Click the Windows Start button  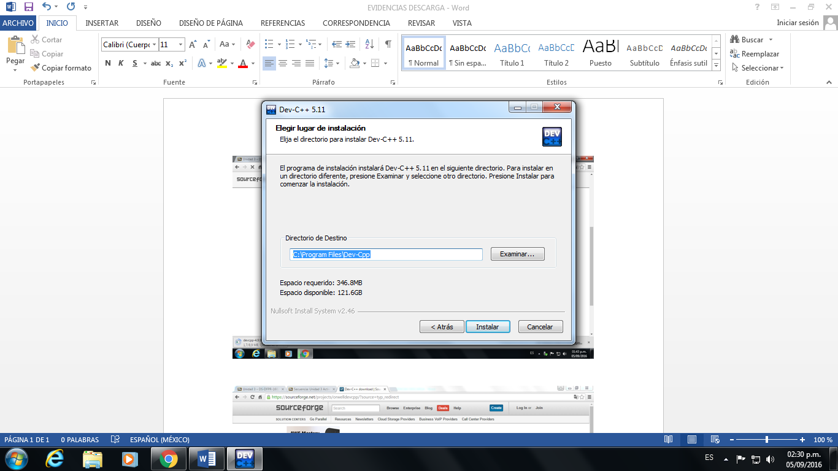(16, 459)
